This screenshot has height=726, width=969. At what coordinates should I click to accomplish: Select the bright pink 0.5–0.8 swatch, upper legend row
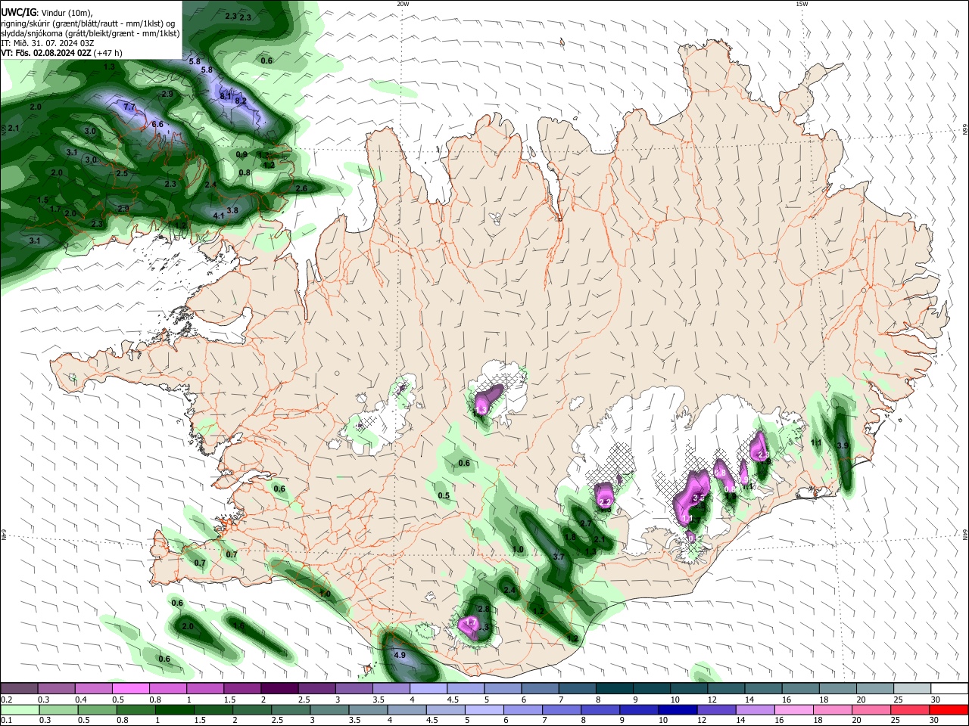tap(130, 689)
